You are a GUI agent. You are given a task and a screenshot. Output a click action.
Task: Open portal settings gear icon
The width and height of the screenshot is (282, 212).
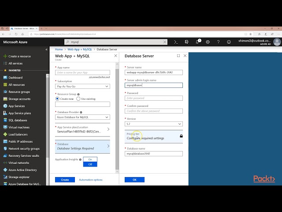pyautogui.click(x=208, y=42)
